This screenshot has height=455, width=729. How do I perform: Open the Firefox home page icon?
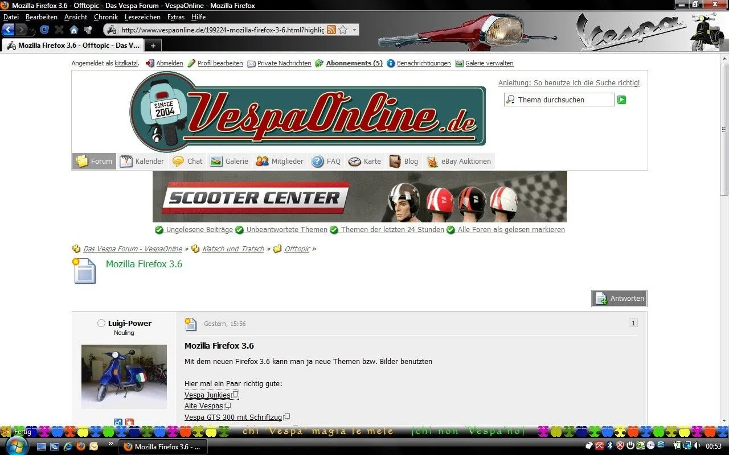(x=74, y=30)
